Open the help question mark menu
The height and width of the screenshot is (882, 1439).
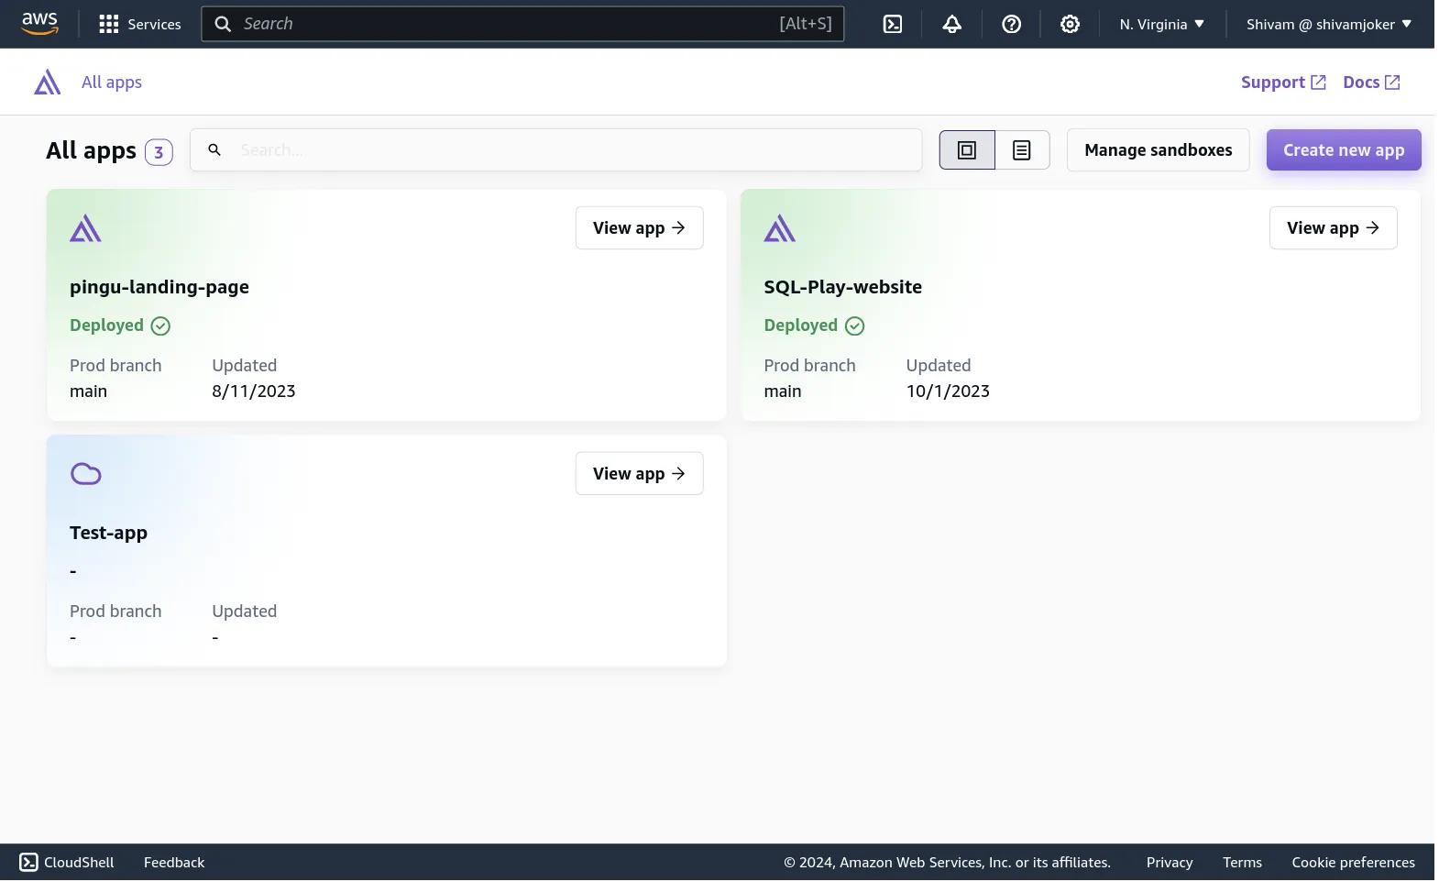1011,25
